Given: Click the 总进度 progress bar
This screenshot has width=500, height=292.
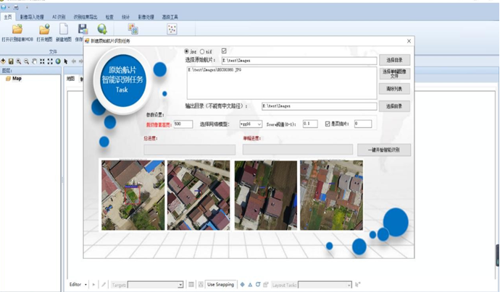Looking at the screenshot, I should [x=189, y=150].
